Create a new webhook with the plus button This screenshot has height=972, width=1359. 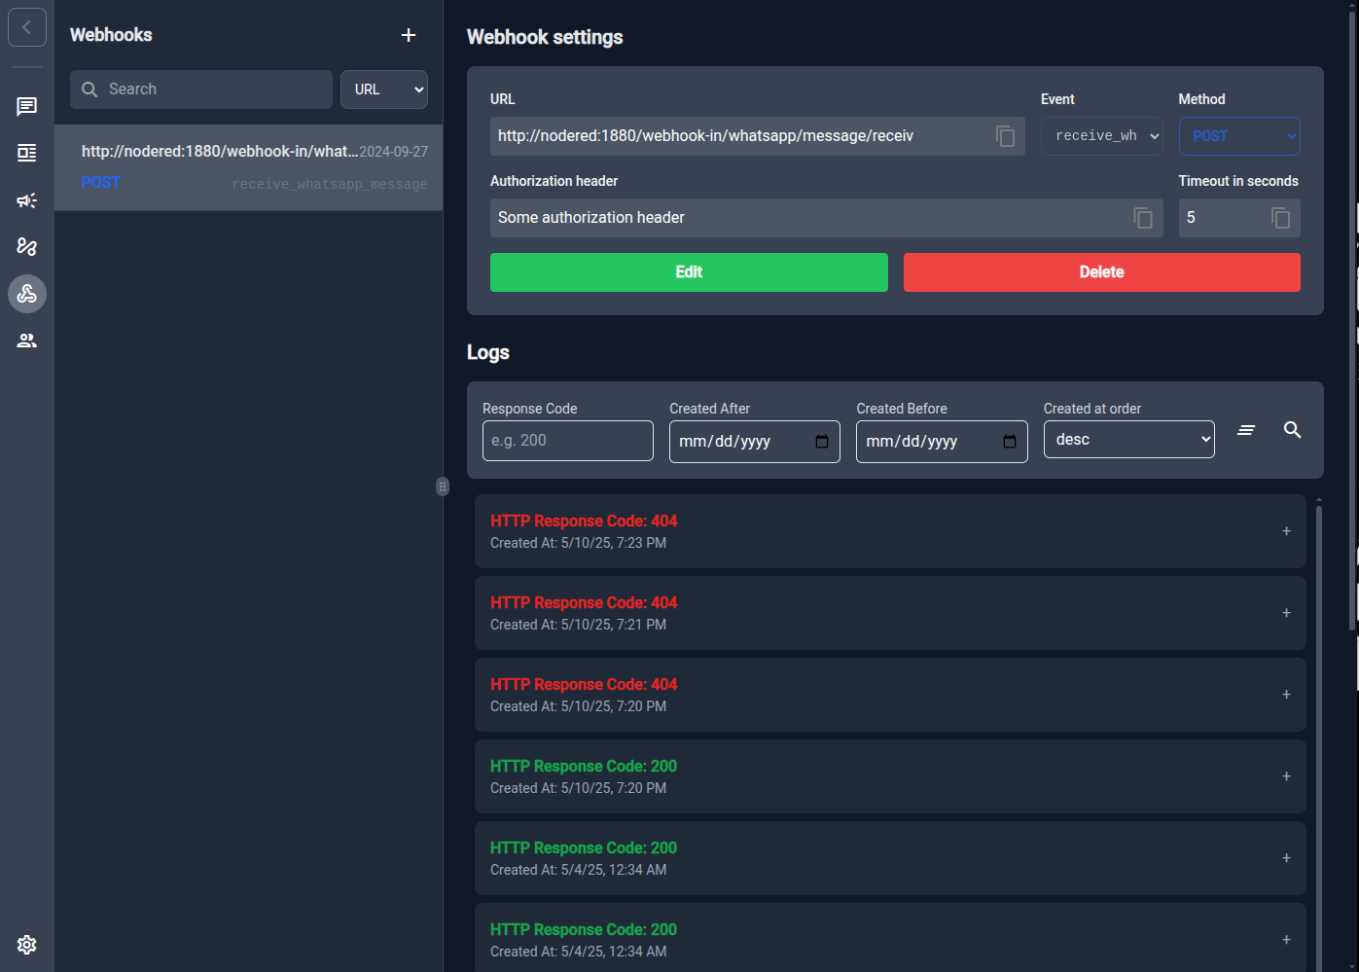(x=408, y=35)
